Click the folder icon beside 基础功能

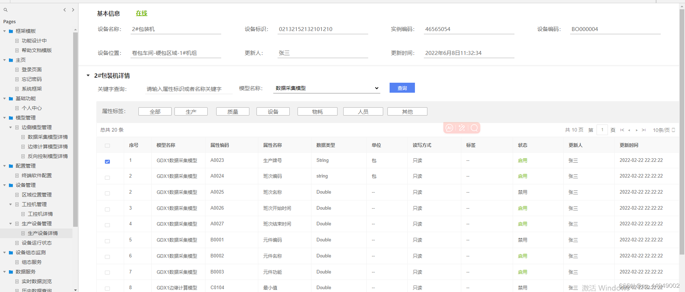(11, 98)
